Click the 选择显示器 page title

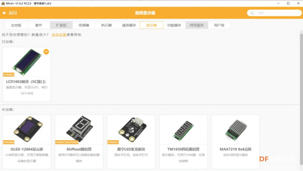point(145,13)
